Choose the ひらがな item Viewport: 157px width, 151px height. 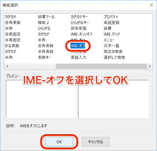(x=44, y=28)
